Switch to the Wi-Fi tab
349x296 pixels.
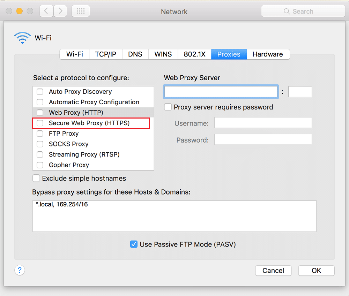pyautogui.click(x=75, y=54)
